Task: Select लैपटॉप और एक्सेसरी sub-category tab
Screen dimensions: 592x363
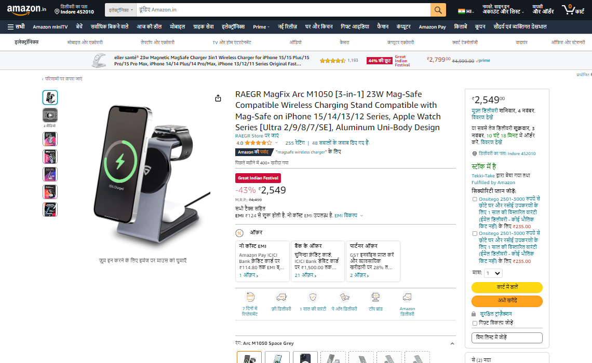Action: [157, 43]
